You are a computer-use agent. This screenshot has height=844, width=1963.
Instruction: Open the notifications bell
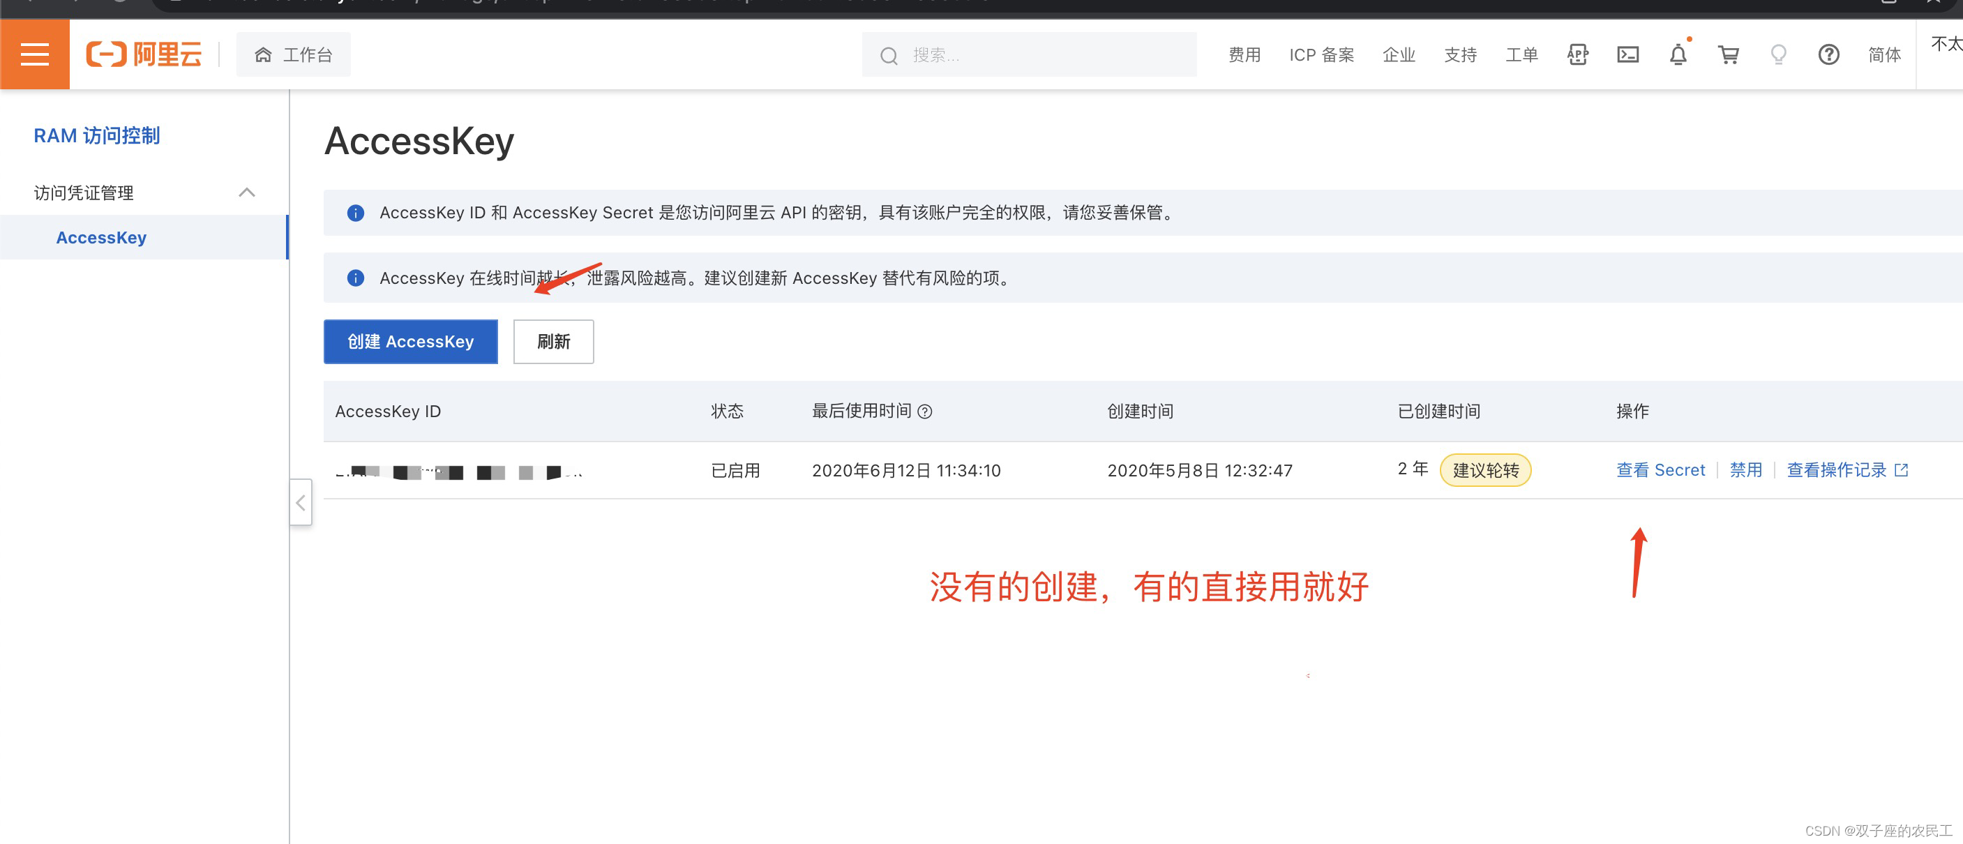[x=1678, y=55]
